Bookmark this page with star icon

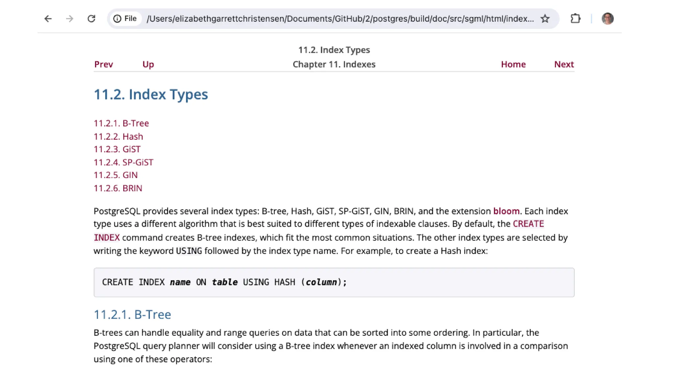click(x=545, y=19)
